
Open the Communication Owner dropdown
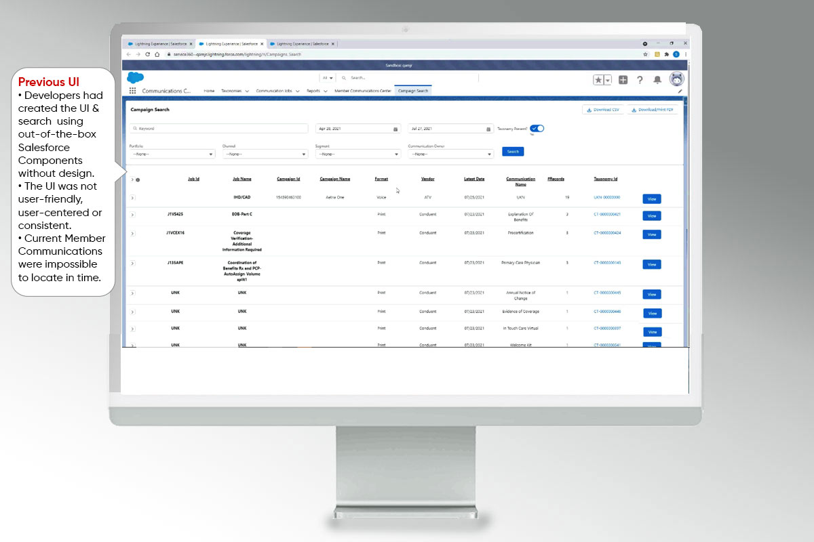450,154
